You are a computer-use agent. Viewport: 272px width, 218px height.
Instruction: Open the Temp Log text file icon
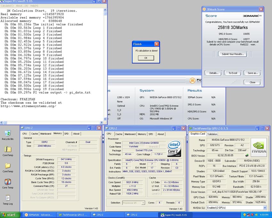click(x=8, y=198)
